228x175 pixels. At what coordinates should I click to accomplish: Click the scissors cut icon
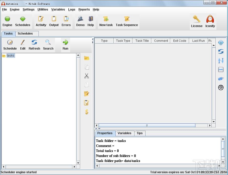tap(86, 76)
